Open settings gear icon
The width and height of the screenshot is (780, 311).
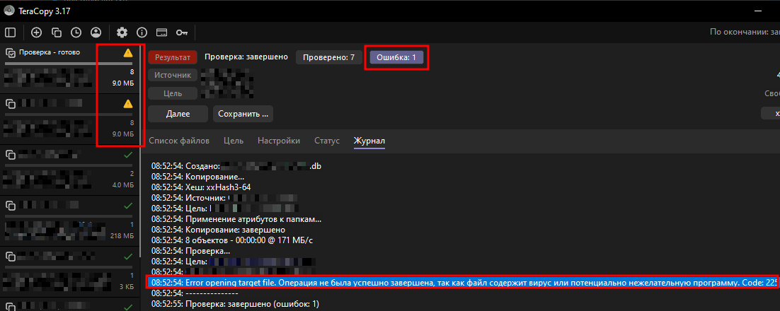tap(122, 33)
